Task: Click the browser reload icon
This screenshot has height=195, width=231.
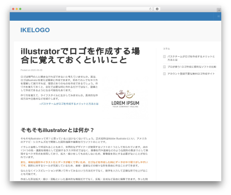Action: [x=150, y=9]
